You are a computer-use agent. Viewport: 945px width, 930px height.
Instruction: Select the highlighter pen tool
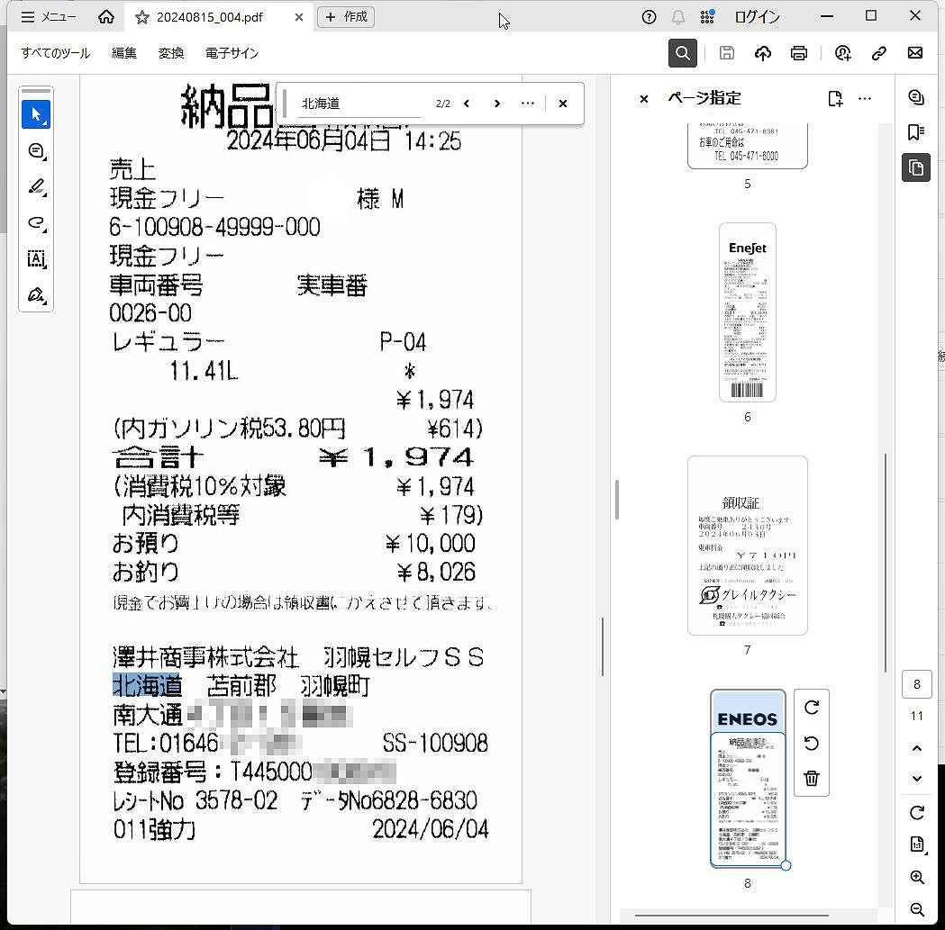pos(36,187)
